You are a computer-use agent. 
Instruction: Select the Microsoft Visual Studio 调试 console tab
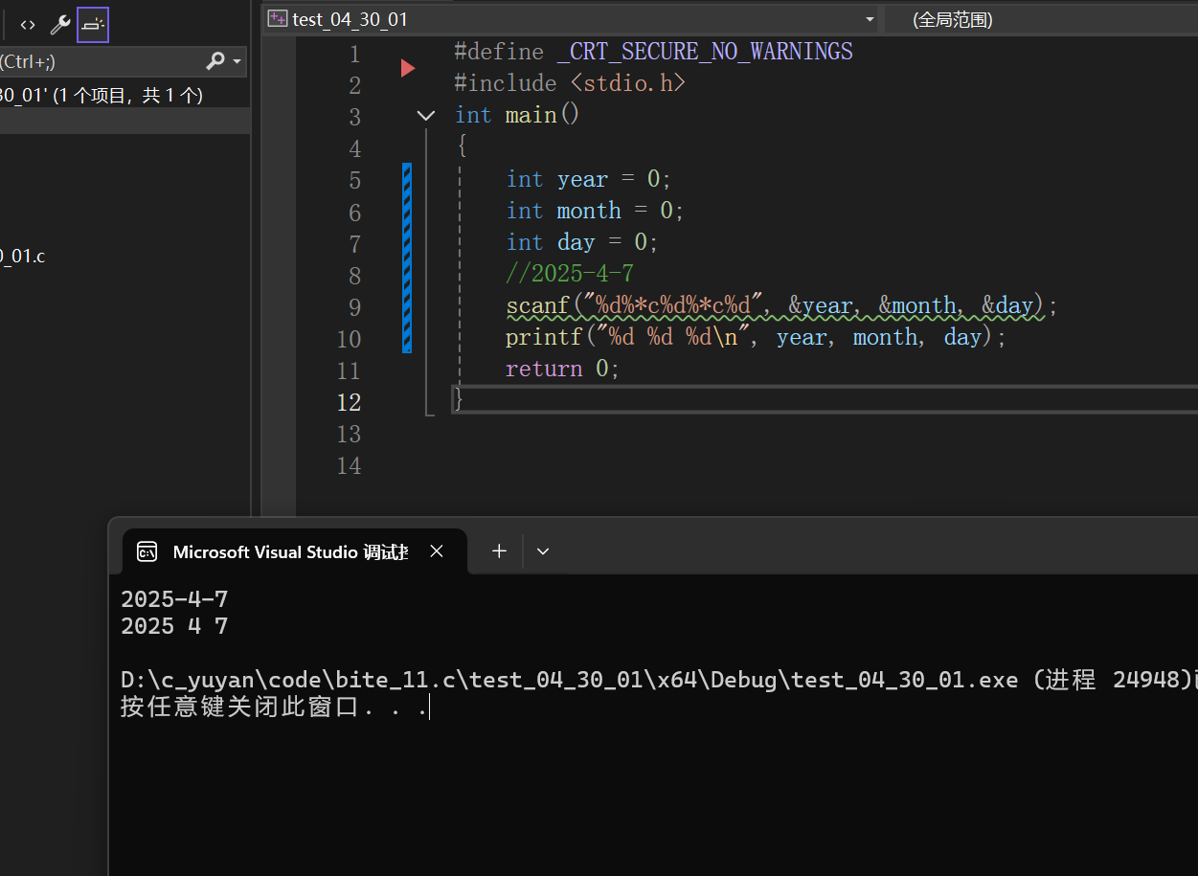(x=294, y=551)
